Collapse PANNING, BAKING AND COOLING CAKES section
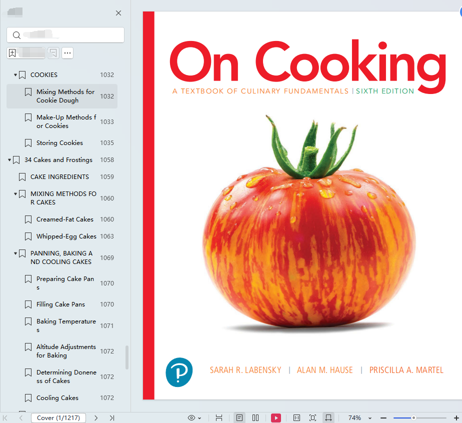The image size is (462, 423). point(15,253)
